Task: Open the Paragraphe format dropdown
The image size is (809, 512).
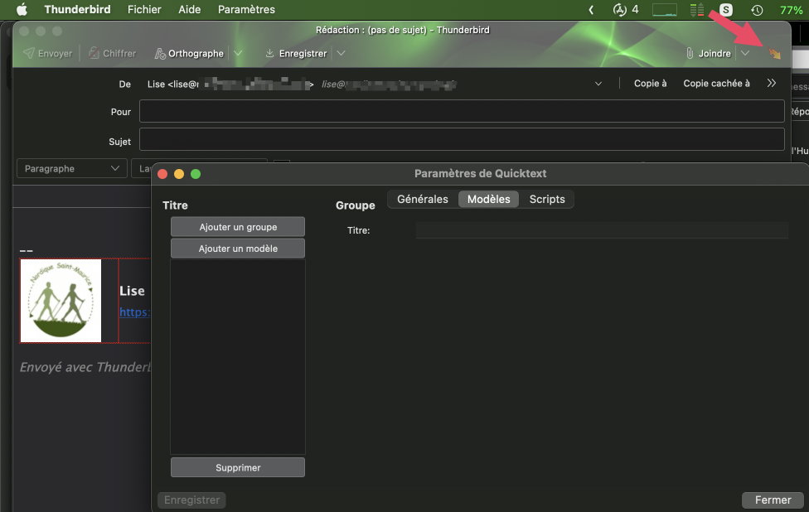Action: pos(71,169)
